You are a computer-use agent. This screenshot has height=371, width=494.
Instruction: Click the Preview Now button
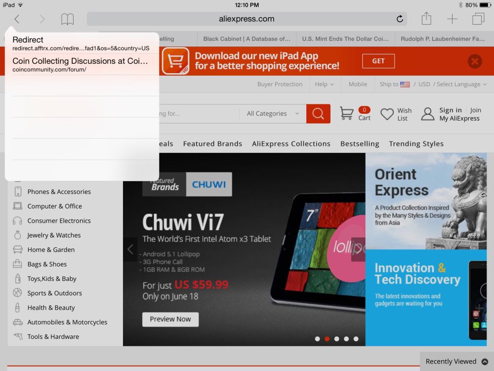[x=170, y=319]
